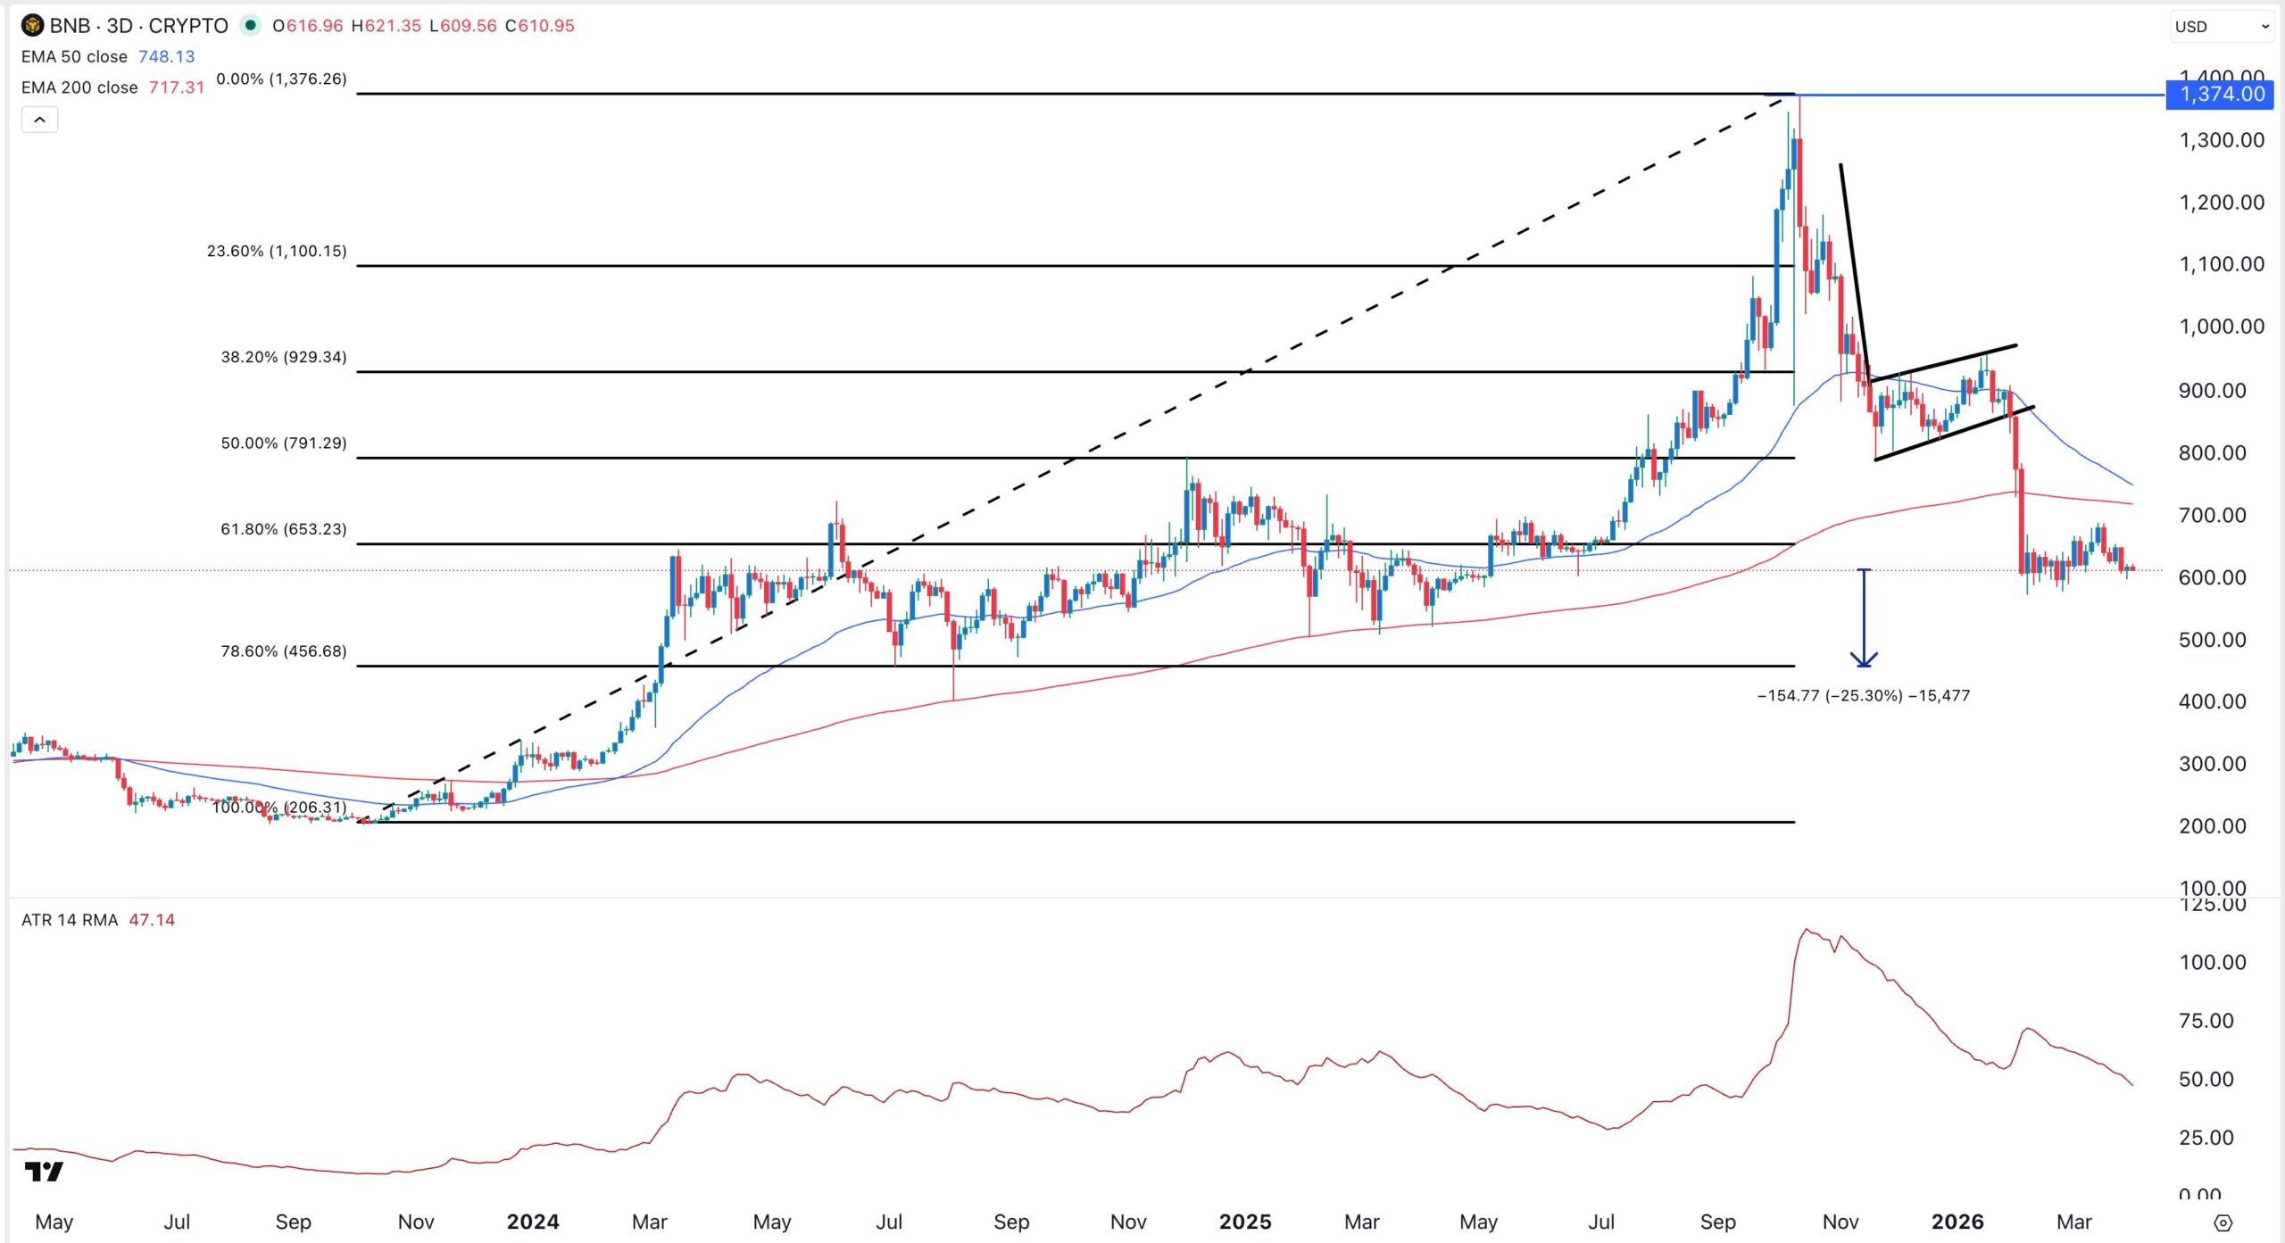2285x1243 pixels.
Task: Click the 1,000.00 price axis label
Action: tap(2222, 327)
